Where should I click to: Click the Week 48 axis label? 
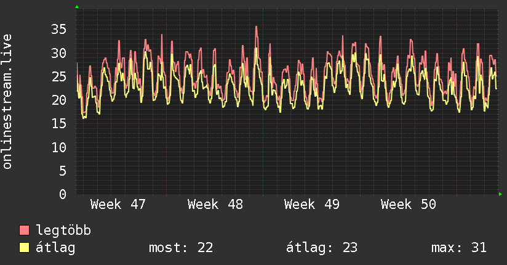(215, 205)
